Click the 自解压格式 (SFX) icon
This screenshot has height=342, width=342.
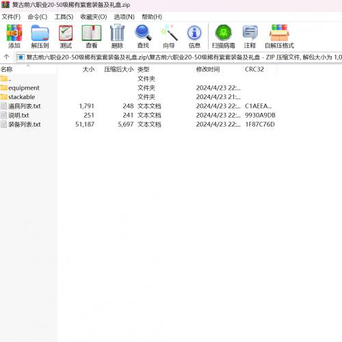pyautogui.click(x=279, y=36)
